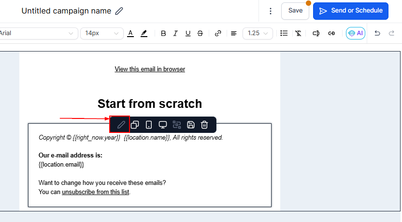Clear text formatting
Viewport: 402px width, 222px height.
point(298,33)
